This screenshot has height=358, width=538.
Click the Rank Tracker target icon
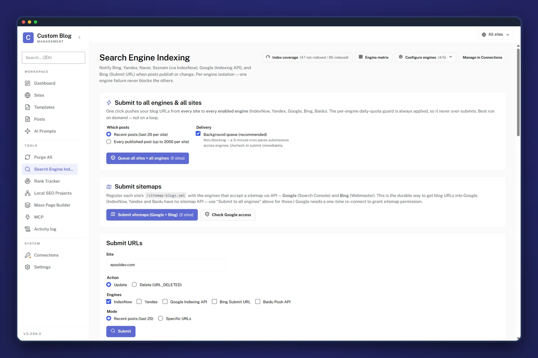28,181
